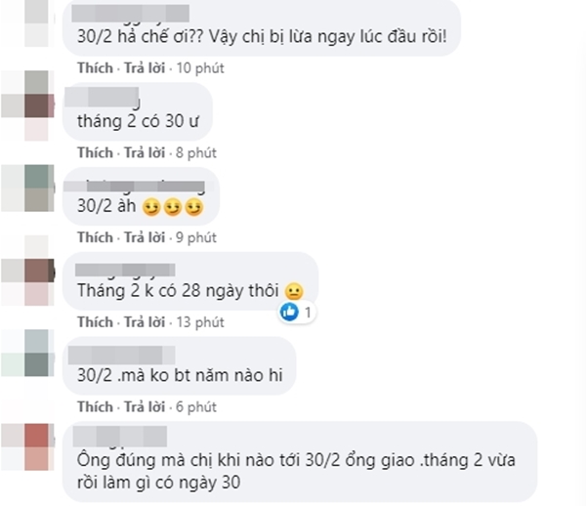The width and height of the screenshot is (586, 506).
Task: Reply to the "tháng 2 có 30 ư" comment
Action: [145, 152]
